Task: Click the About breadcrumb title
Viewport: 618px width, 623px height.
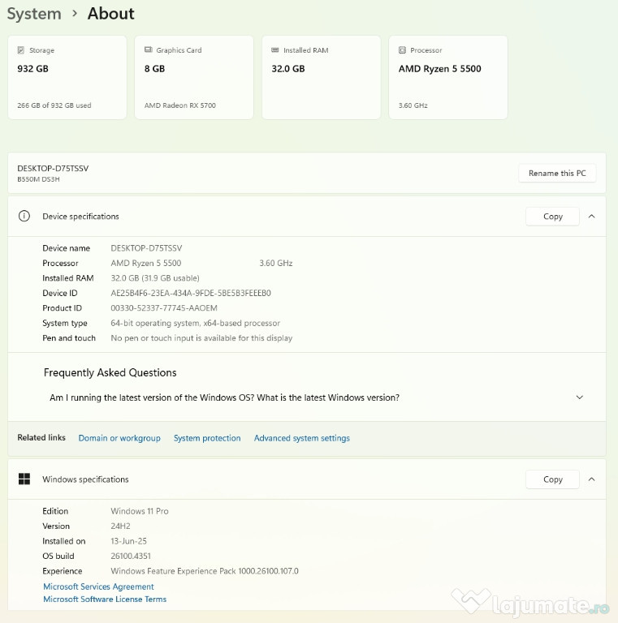Action: [111, 14]
